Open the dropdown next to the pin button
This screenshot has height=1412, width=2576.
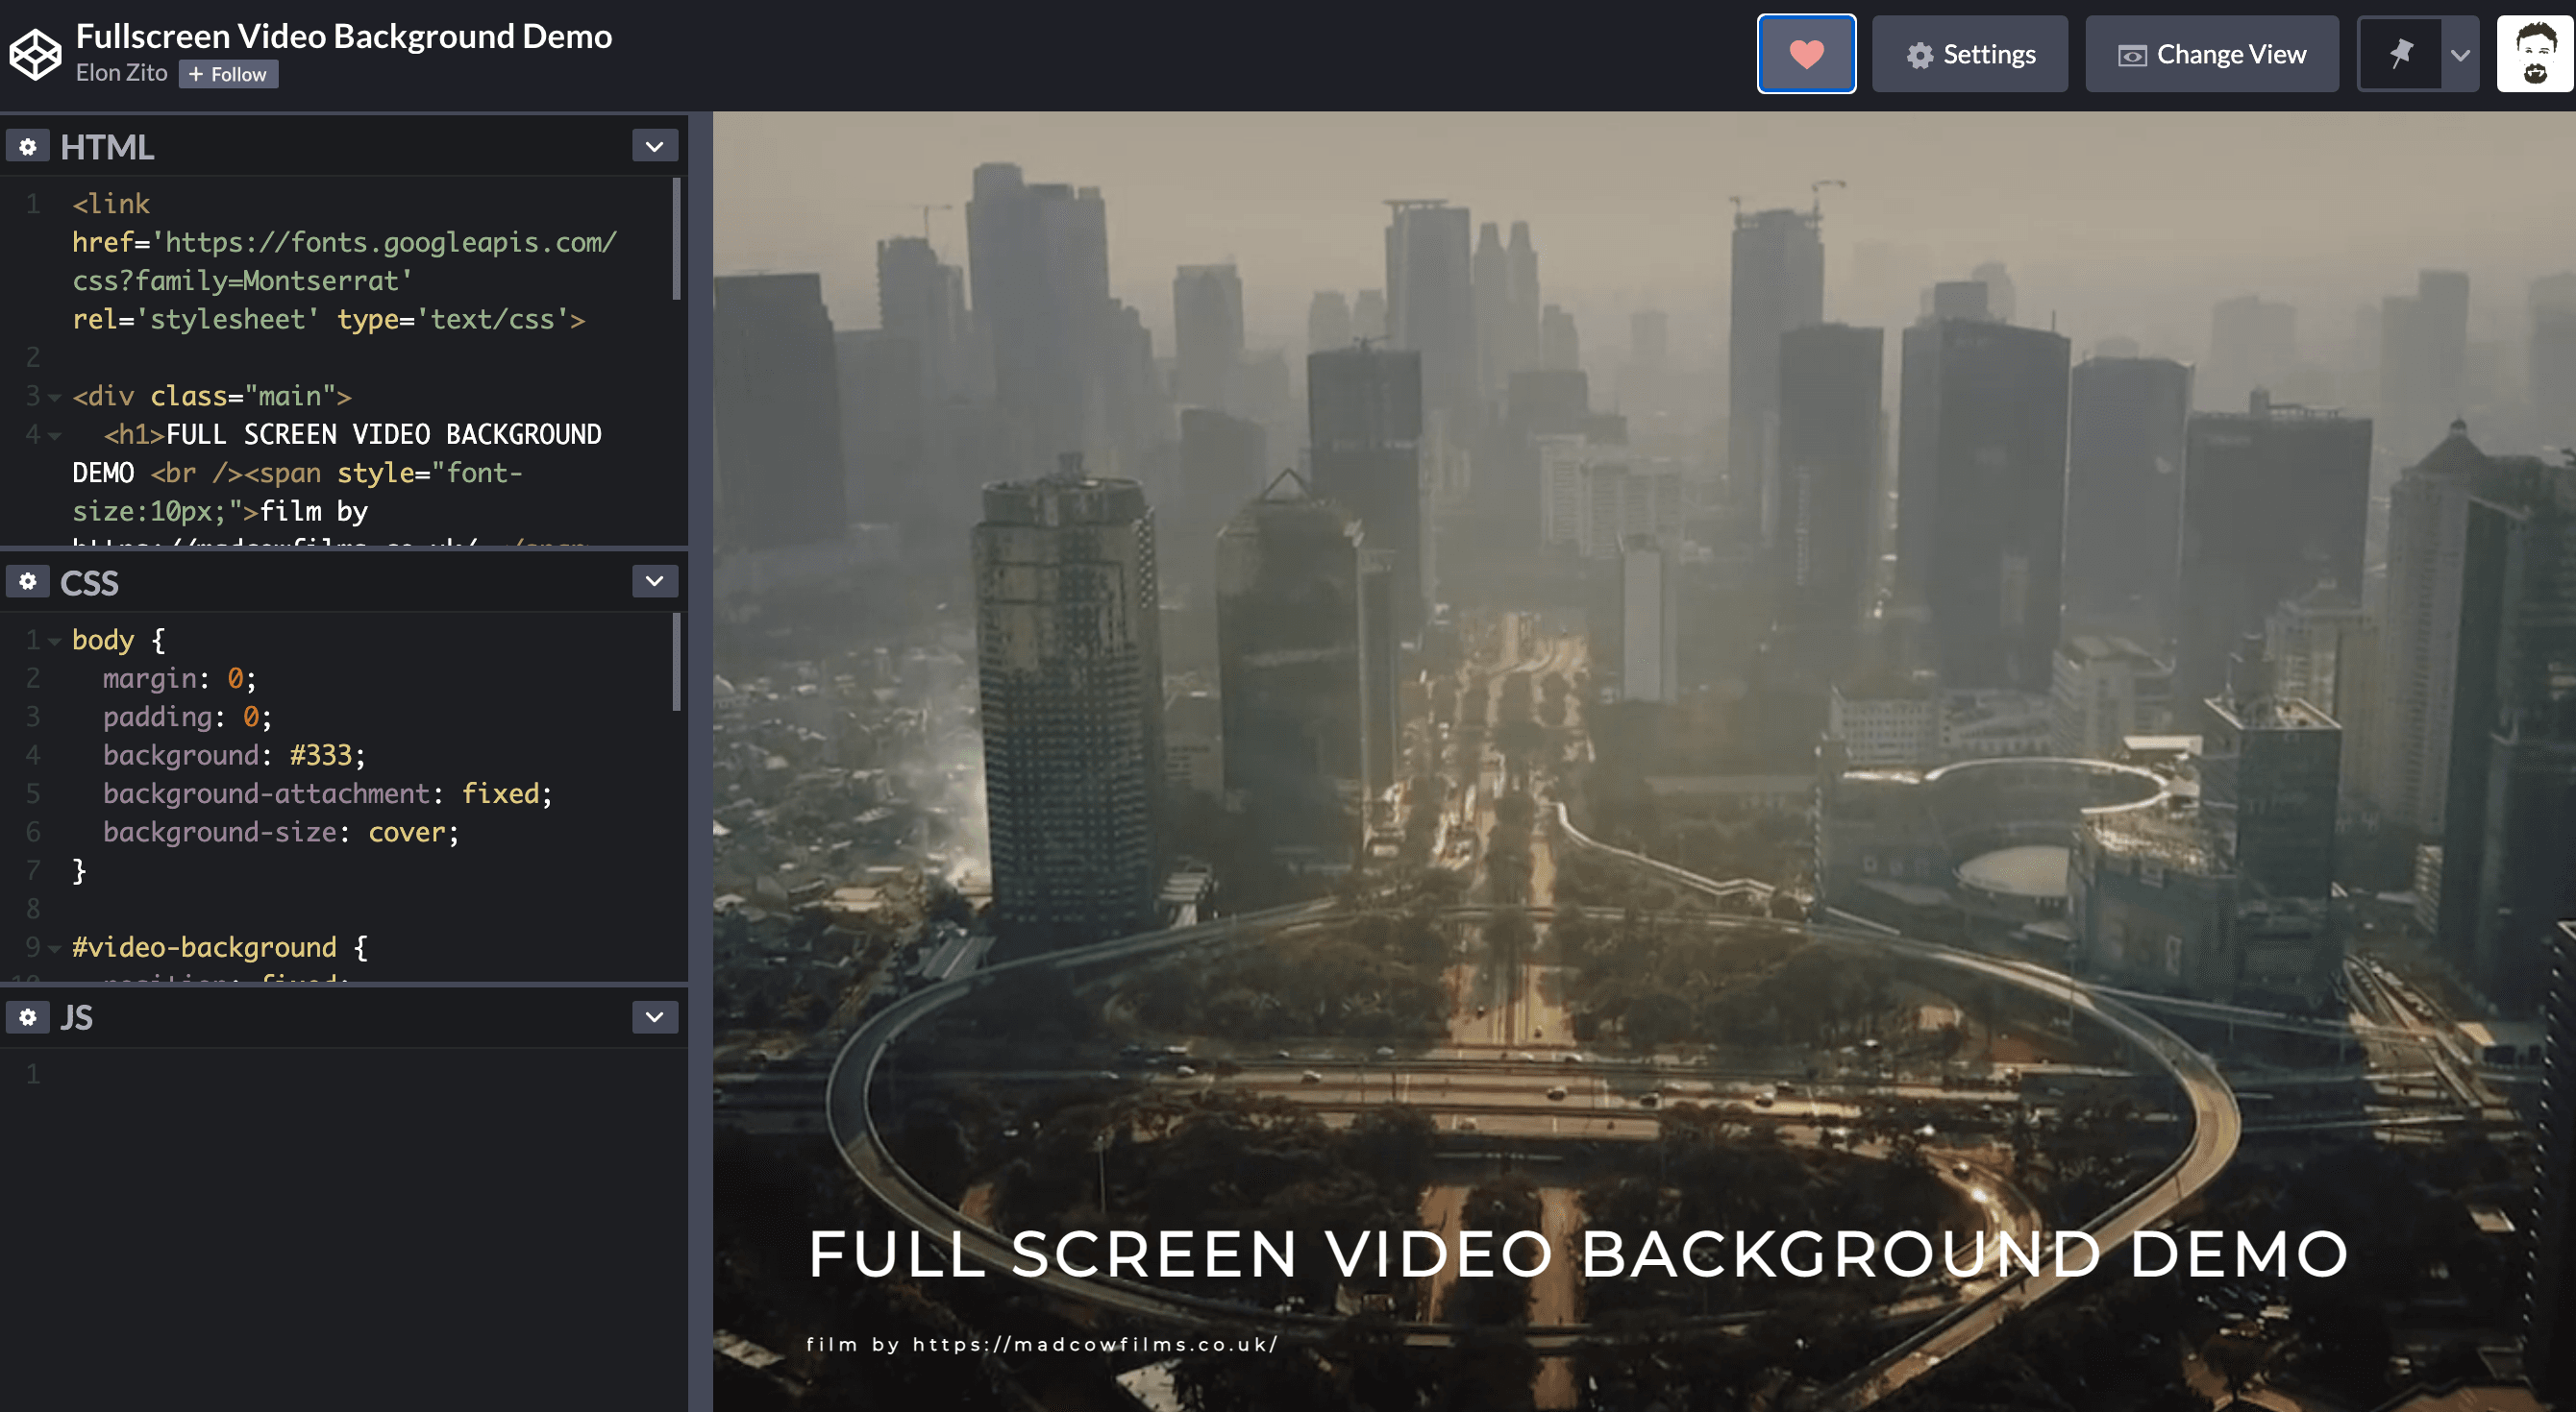pos(2459,54)
